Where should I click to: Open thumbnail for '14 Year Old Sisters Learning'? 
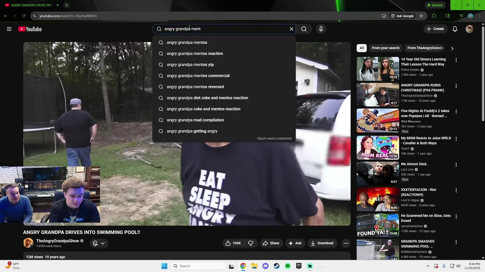coord(378,69)
